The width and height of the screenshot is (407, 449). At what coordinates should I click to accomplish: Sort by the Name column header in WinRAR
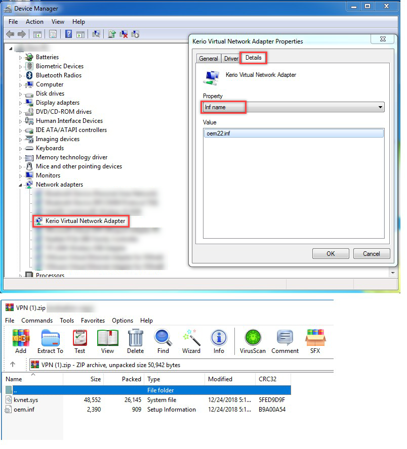(x=32, y=379)
